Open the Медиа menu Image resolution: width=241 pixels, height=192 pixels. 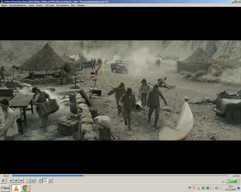(x=4, y=5)
